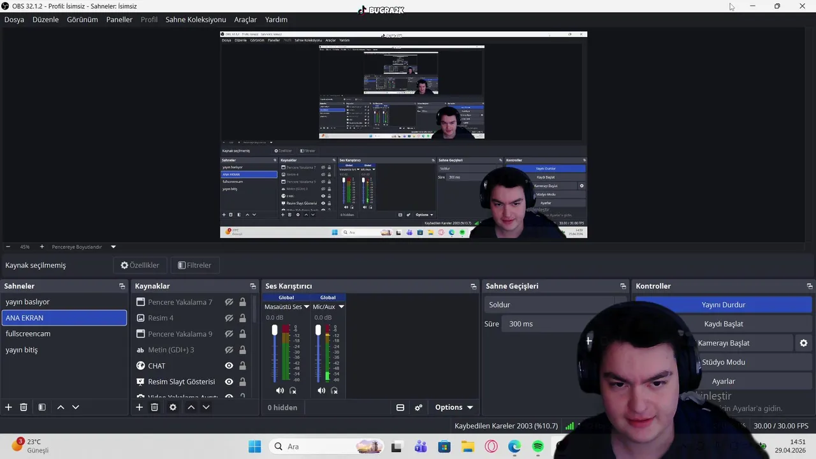This screenshot has height=459, width=816.
Task: Move scene up in Sahneler toolbar
Action: point(61,407)
